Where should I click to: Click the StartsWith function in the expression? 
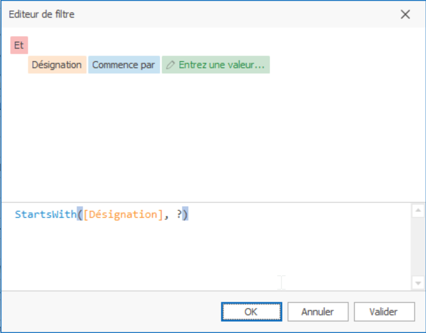[x=45, y=214]
